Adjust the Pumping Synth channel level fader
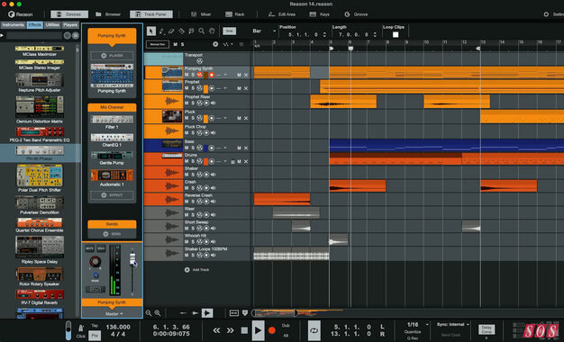 click(132, 258)
